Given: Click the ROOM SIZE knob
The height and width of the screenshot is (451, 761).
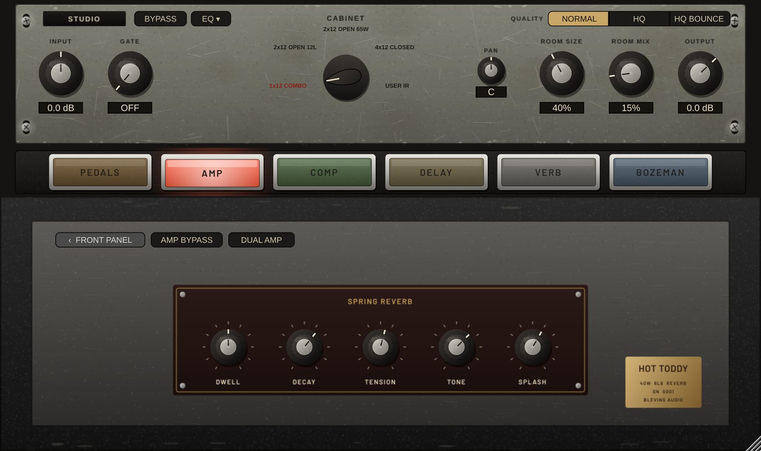Looking at the screenshot, I should click(x=562, y=74).
